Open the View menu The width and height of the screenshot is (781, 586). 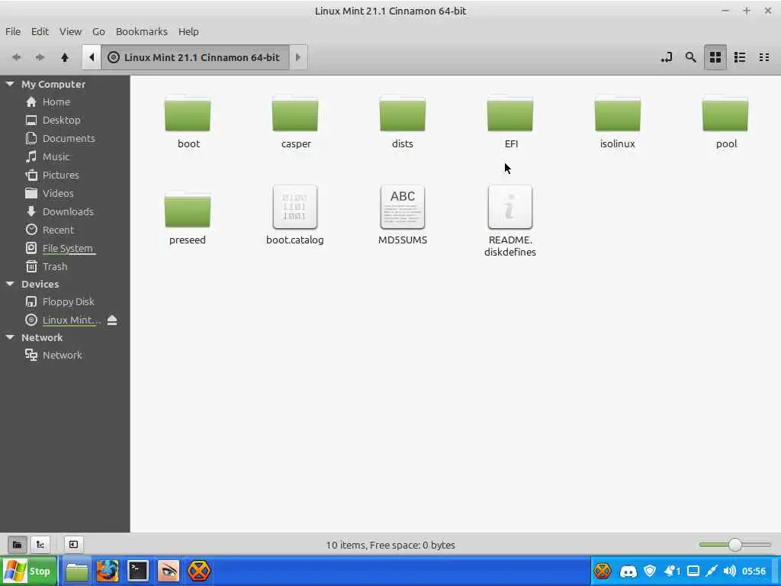click(x=70, y=31)
